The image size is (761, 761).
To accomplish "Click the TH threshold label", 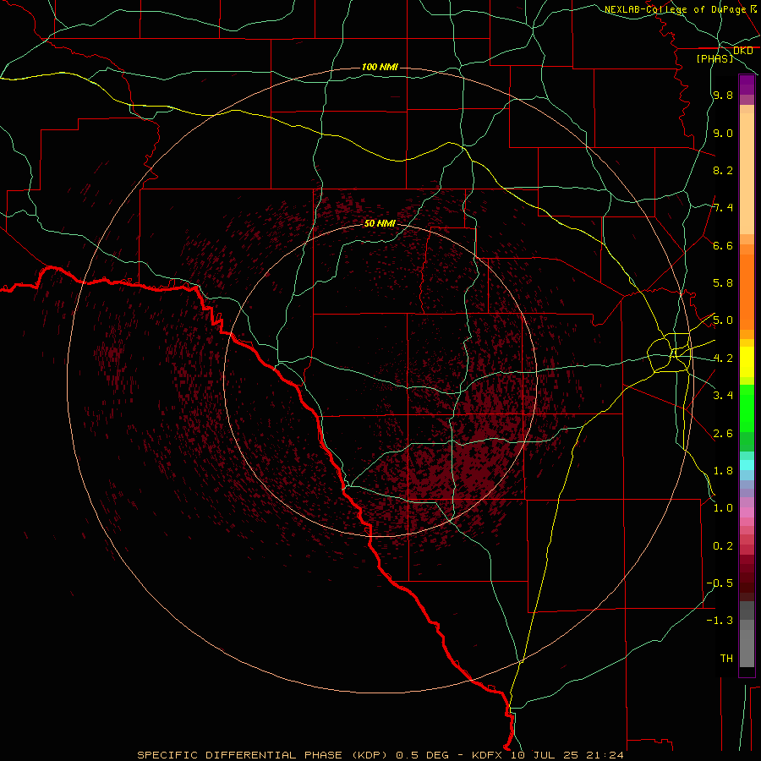I will point(726,658).
